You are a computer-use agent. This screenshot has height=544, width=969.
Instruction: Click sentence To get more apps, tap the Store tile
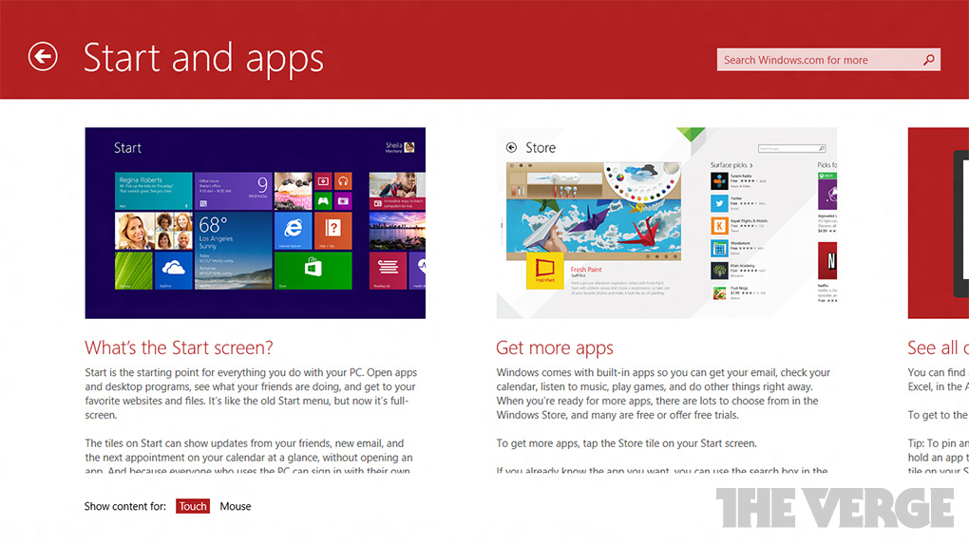[x=626, y=443]
